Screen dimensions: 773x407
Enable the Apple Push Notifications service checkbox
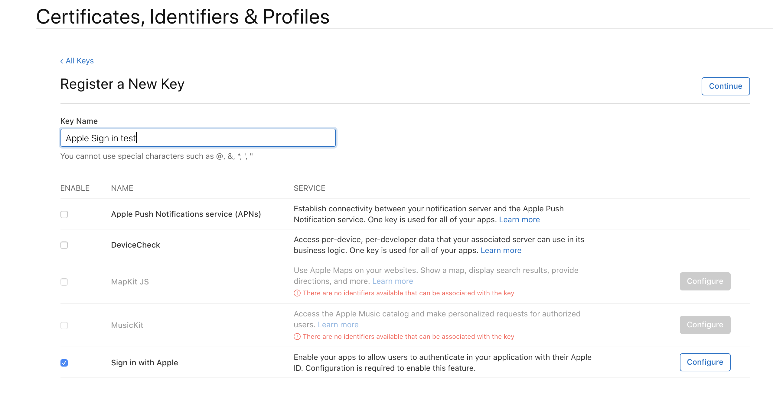(64, 214)
